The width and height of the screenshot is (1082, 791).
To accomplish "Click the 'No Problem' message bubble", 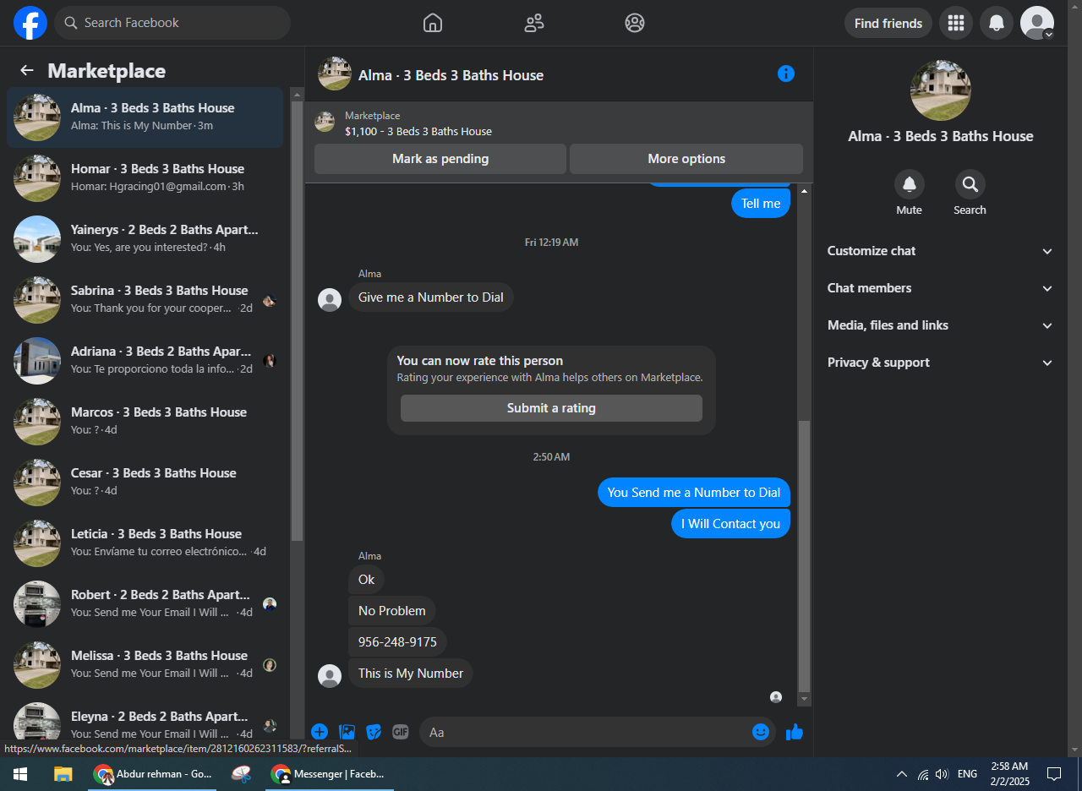I will pyautogui.click(x=392, y=611).
